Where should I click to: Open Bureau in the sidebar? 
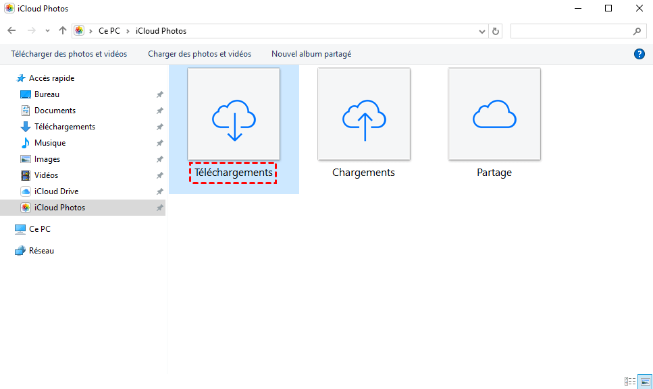click(47, 94)
